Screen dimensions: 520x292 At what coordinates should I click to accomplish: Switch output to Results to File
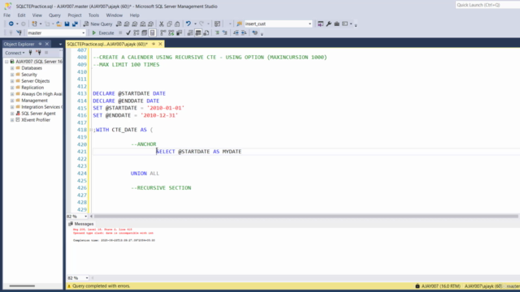pyautogui.click(x=206, y=32)
